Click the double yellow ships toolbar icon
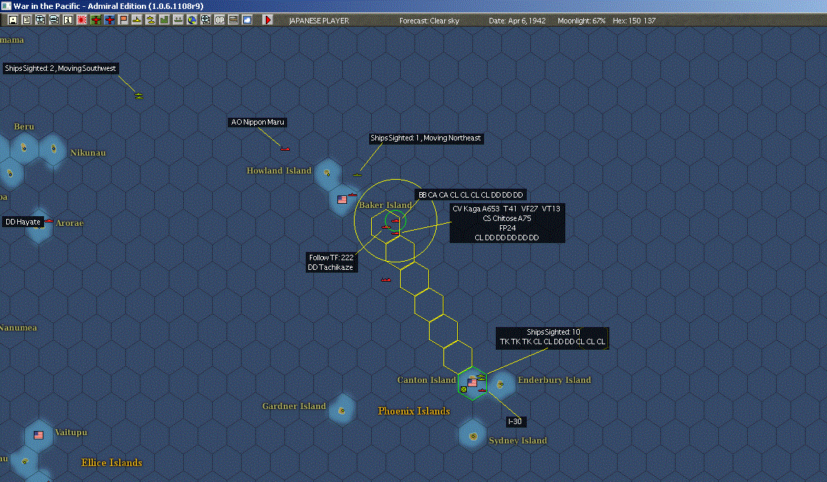Screen dimensions: 827x482 tap(151, 20)
